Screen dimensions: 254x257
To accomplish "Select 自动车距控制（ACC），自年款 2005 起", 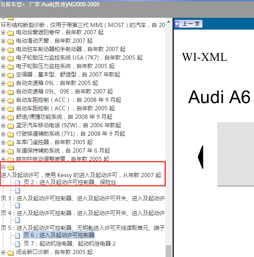I will pyautogui.click(x=65, y=108).
